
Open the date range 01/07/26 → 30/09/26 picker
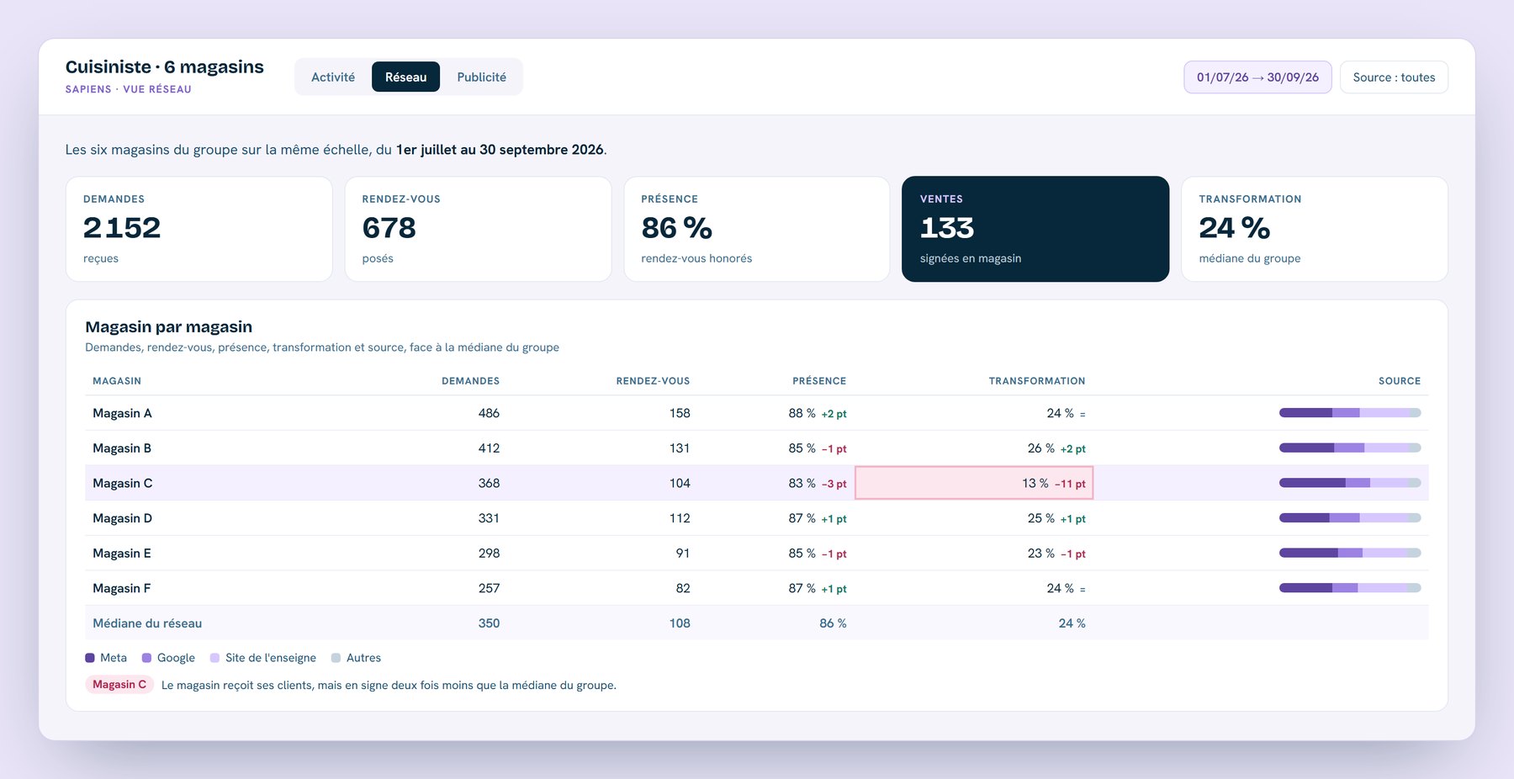pyautogui.click(x=1257, y=77)
